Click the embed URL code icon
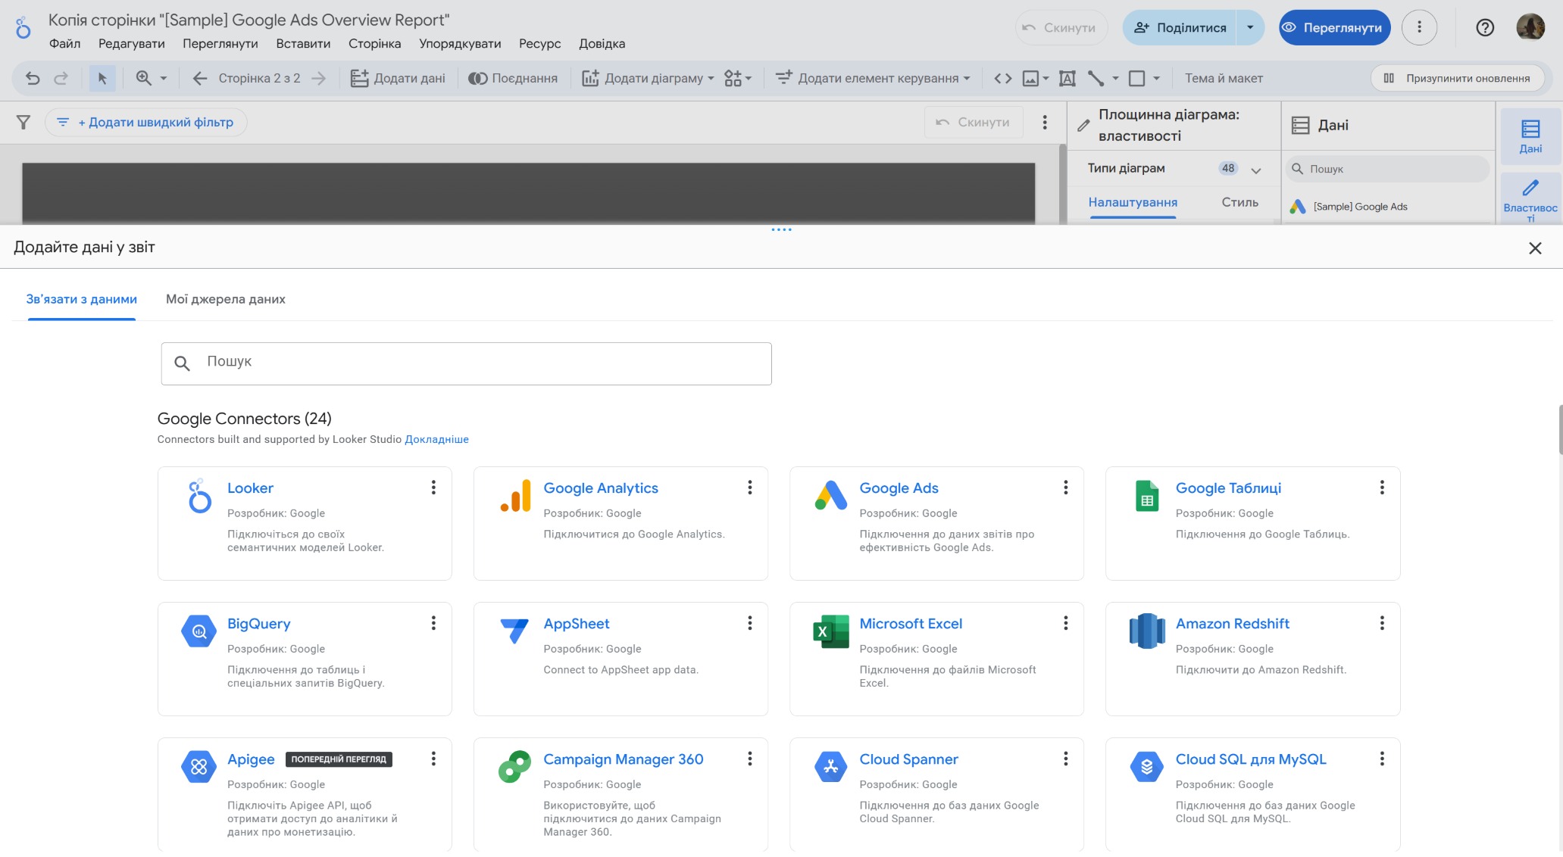1563x857 pixels. [x=1002, y=78]
